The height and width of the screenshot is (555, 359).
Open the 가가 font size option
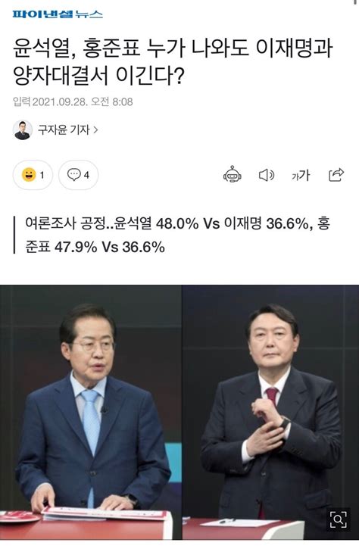pos(301,175)
